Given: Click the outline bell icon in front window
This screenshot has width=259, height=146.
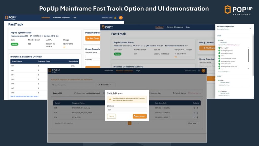Looking at the screenshot, I should (199, 71).
